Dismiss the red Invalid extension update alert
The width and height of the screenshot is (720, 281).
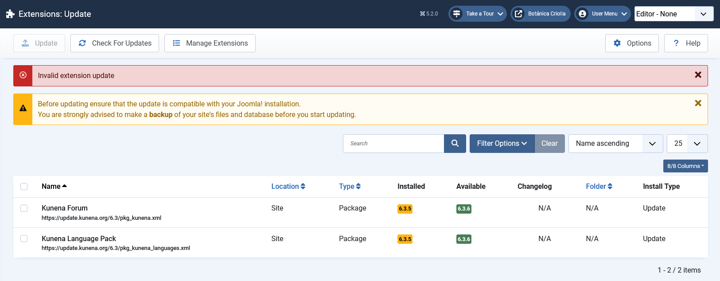[698, 75]
